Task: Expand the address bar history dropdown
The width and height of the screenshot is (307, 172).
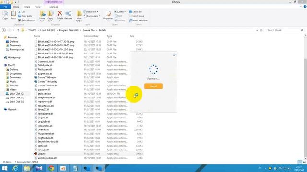Action: click(257, 30)
